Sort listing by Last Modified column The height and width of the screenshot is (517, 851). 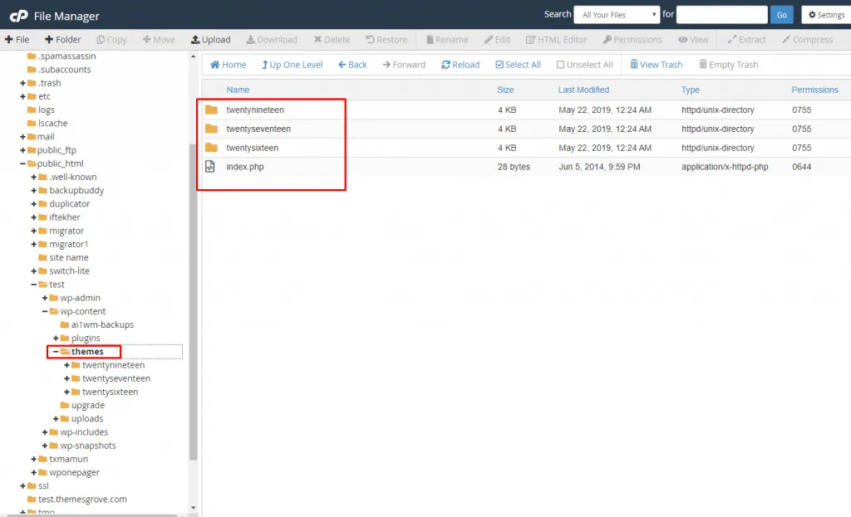point(583,90)
